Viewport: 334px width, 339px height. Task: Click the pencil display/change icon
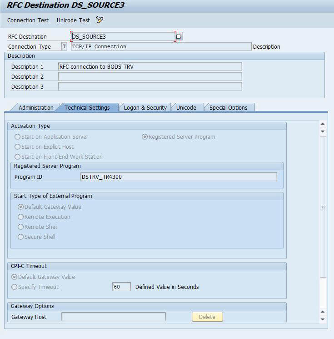(100, 20)
